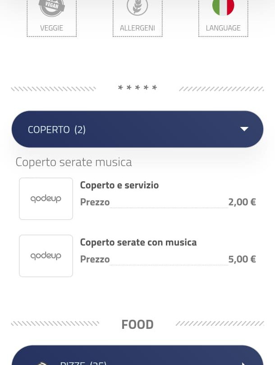
Task: Click the 2,00 € price
Action: 242,202
